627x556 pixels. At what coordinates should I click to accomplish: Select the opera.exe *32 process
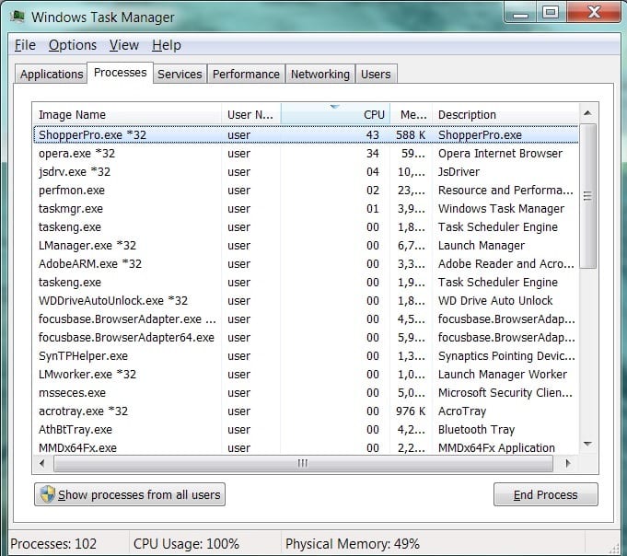(x=306, y=154)
